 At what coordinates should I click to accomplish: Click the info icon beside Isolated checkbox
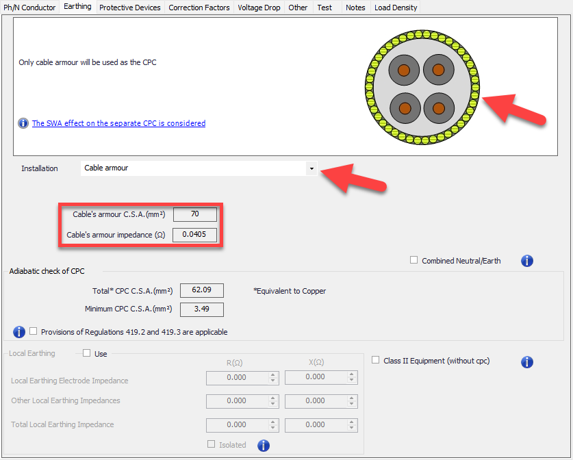[264, 446]
